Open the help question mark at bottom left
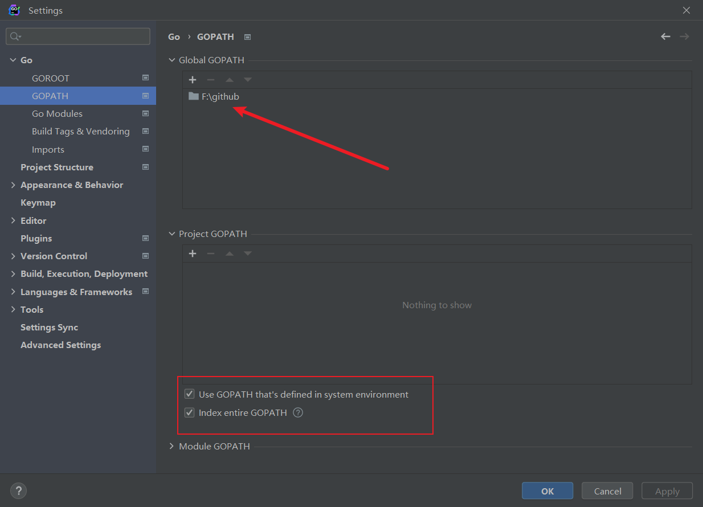Viewport: 703px width, 507px height. coord(18,490)
